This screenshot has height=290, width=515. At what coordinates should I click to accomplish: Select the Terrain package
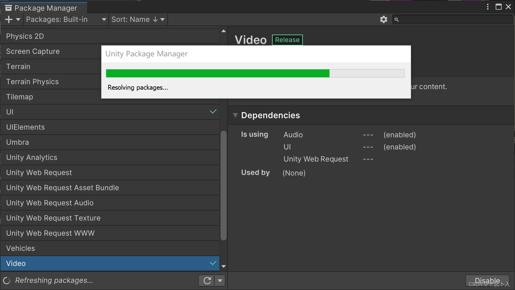point(51,66)
